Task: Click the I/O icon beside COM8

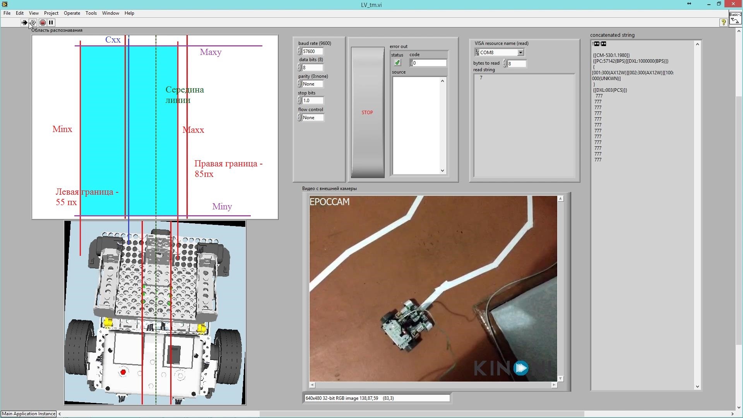Action: tap(477, 52)
